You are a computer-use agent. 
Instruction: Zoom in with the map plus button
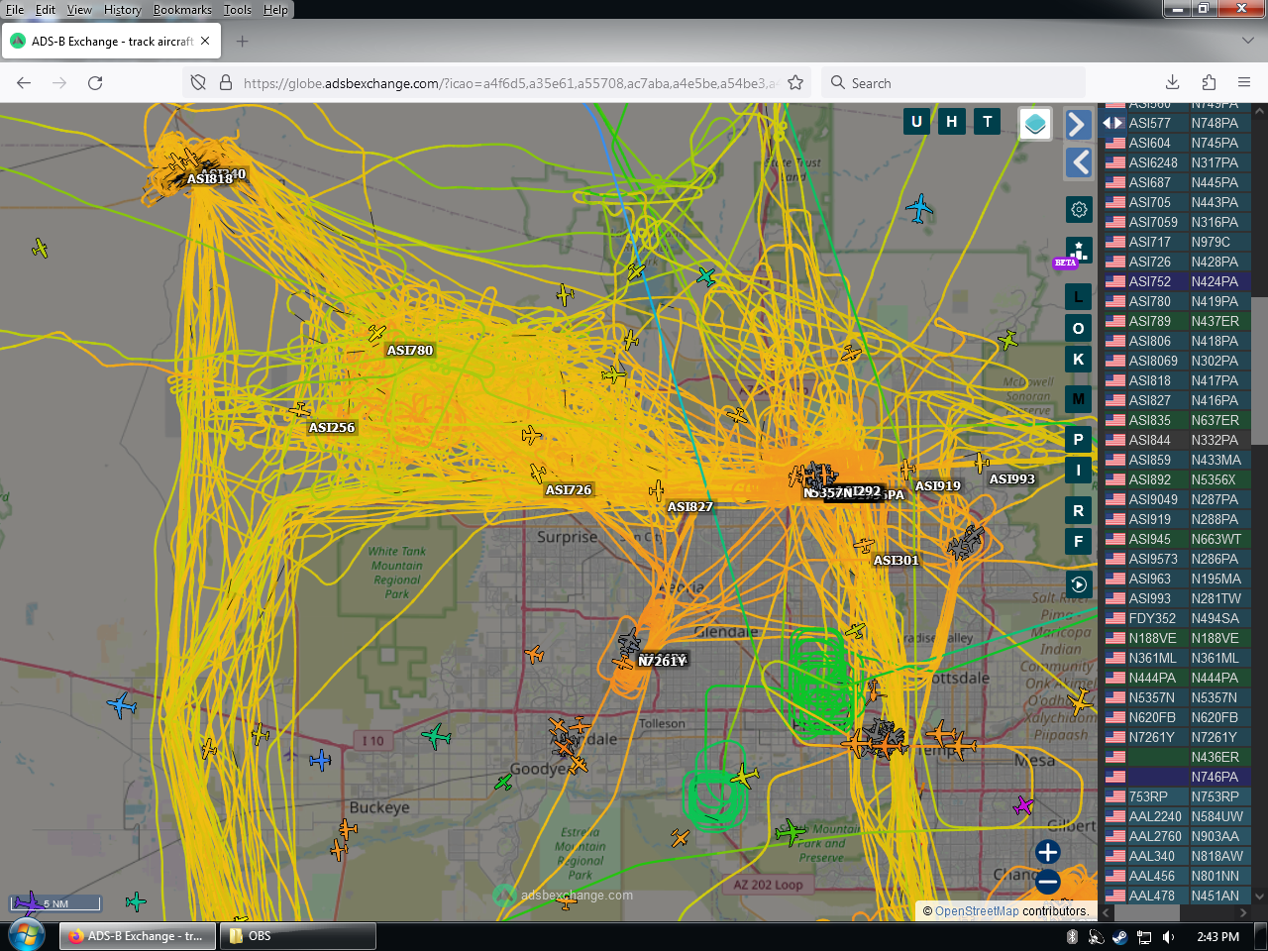[x=1048, y=852]
